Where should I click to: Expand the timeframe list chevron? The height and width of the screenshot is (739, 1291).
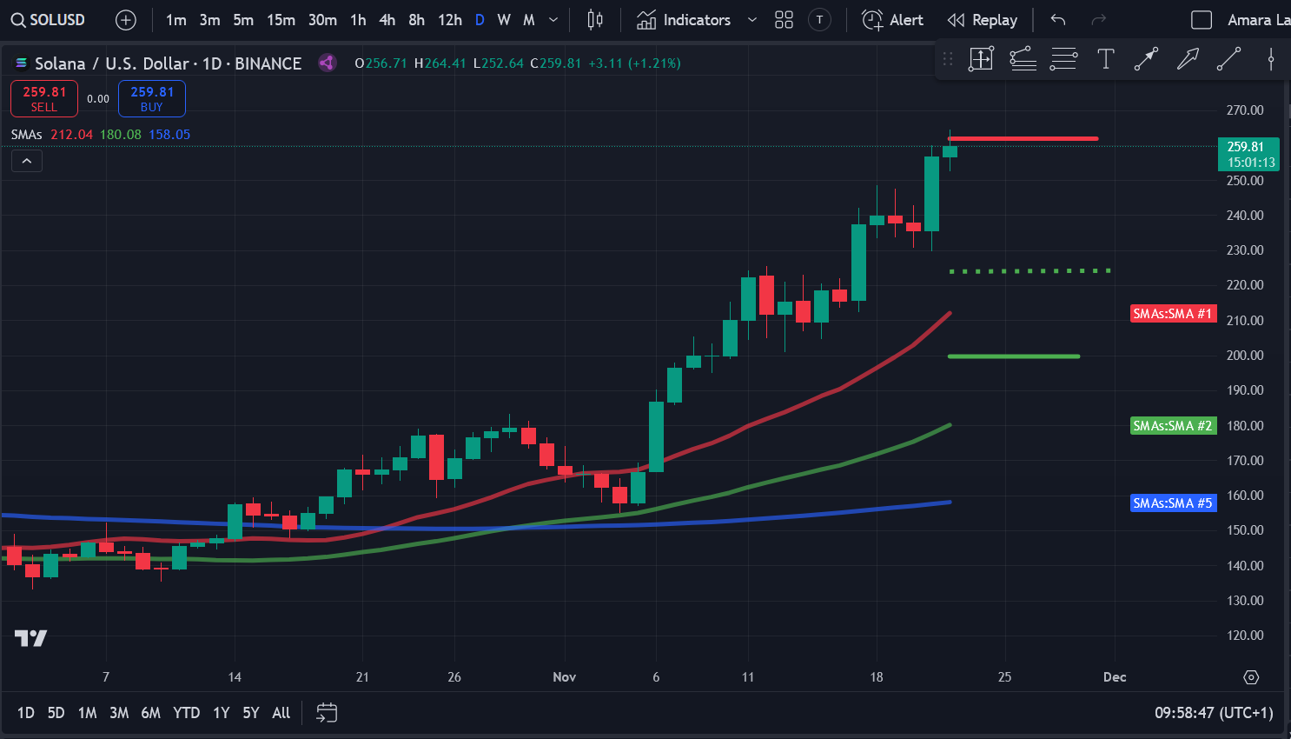click(553, 20)
